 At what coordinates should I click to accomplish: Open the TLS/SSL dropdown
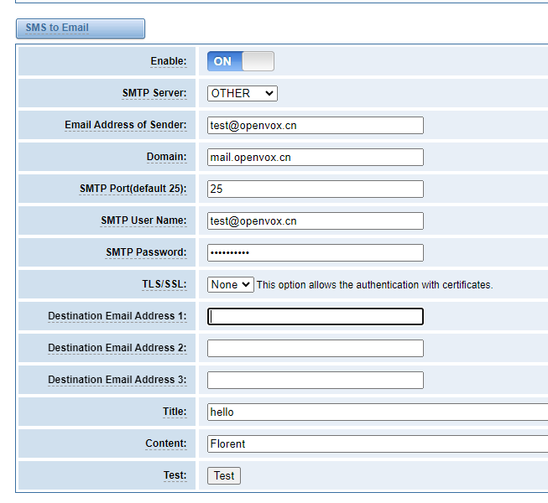[x=230, y=284]
